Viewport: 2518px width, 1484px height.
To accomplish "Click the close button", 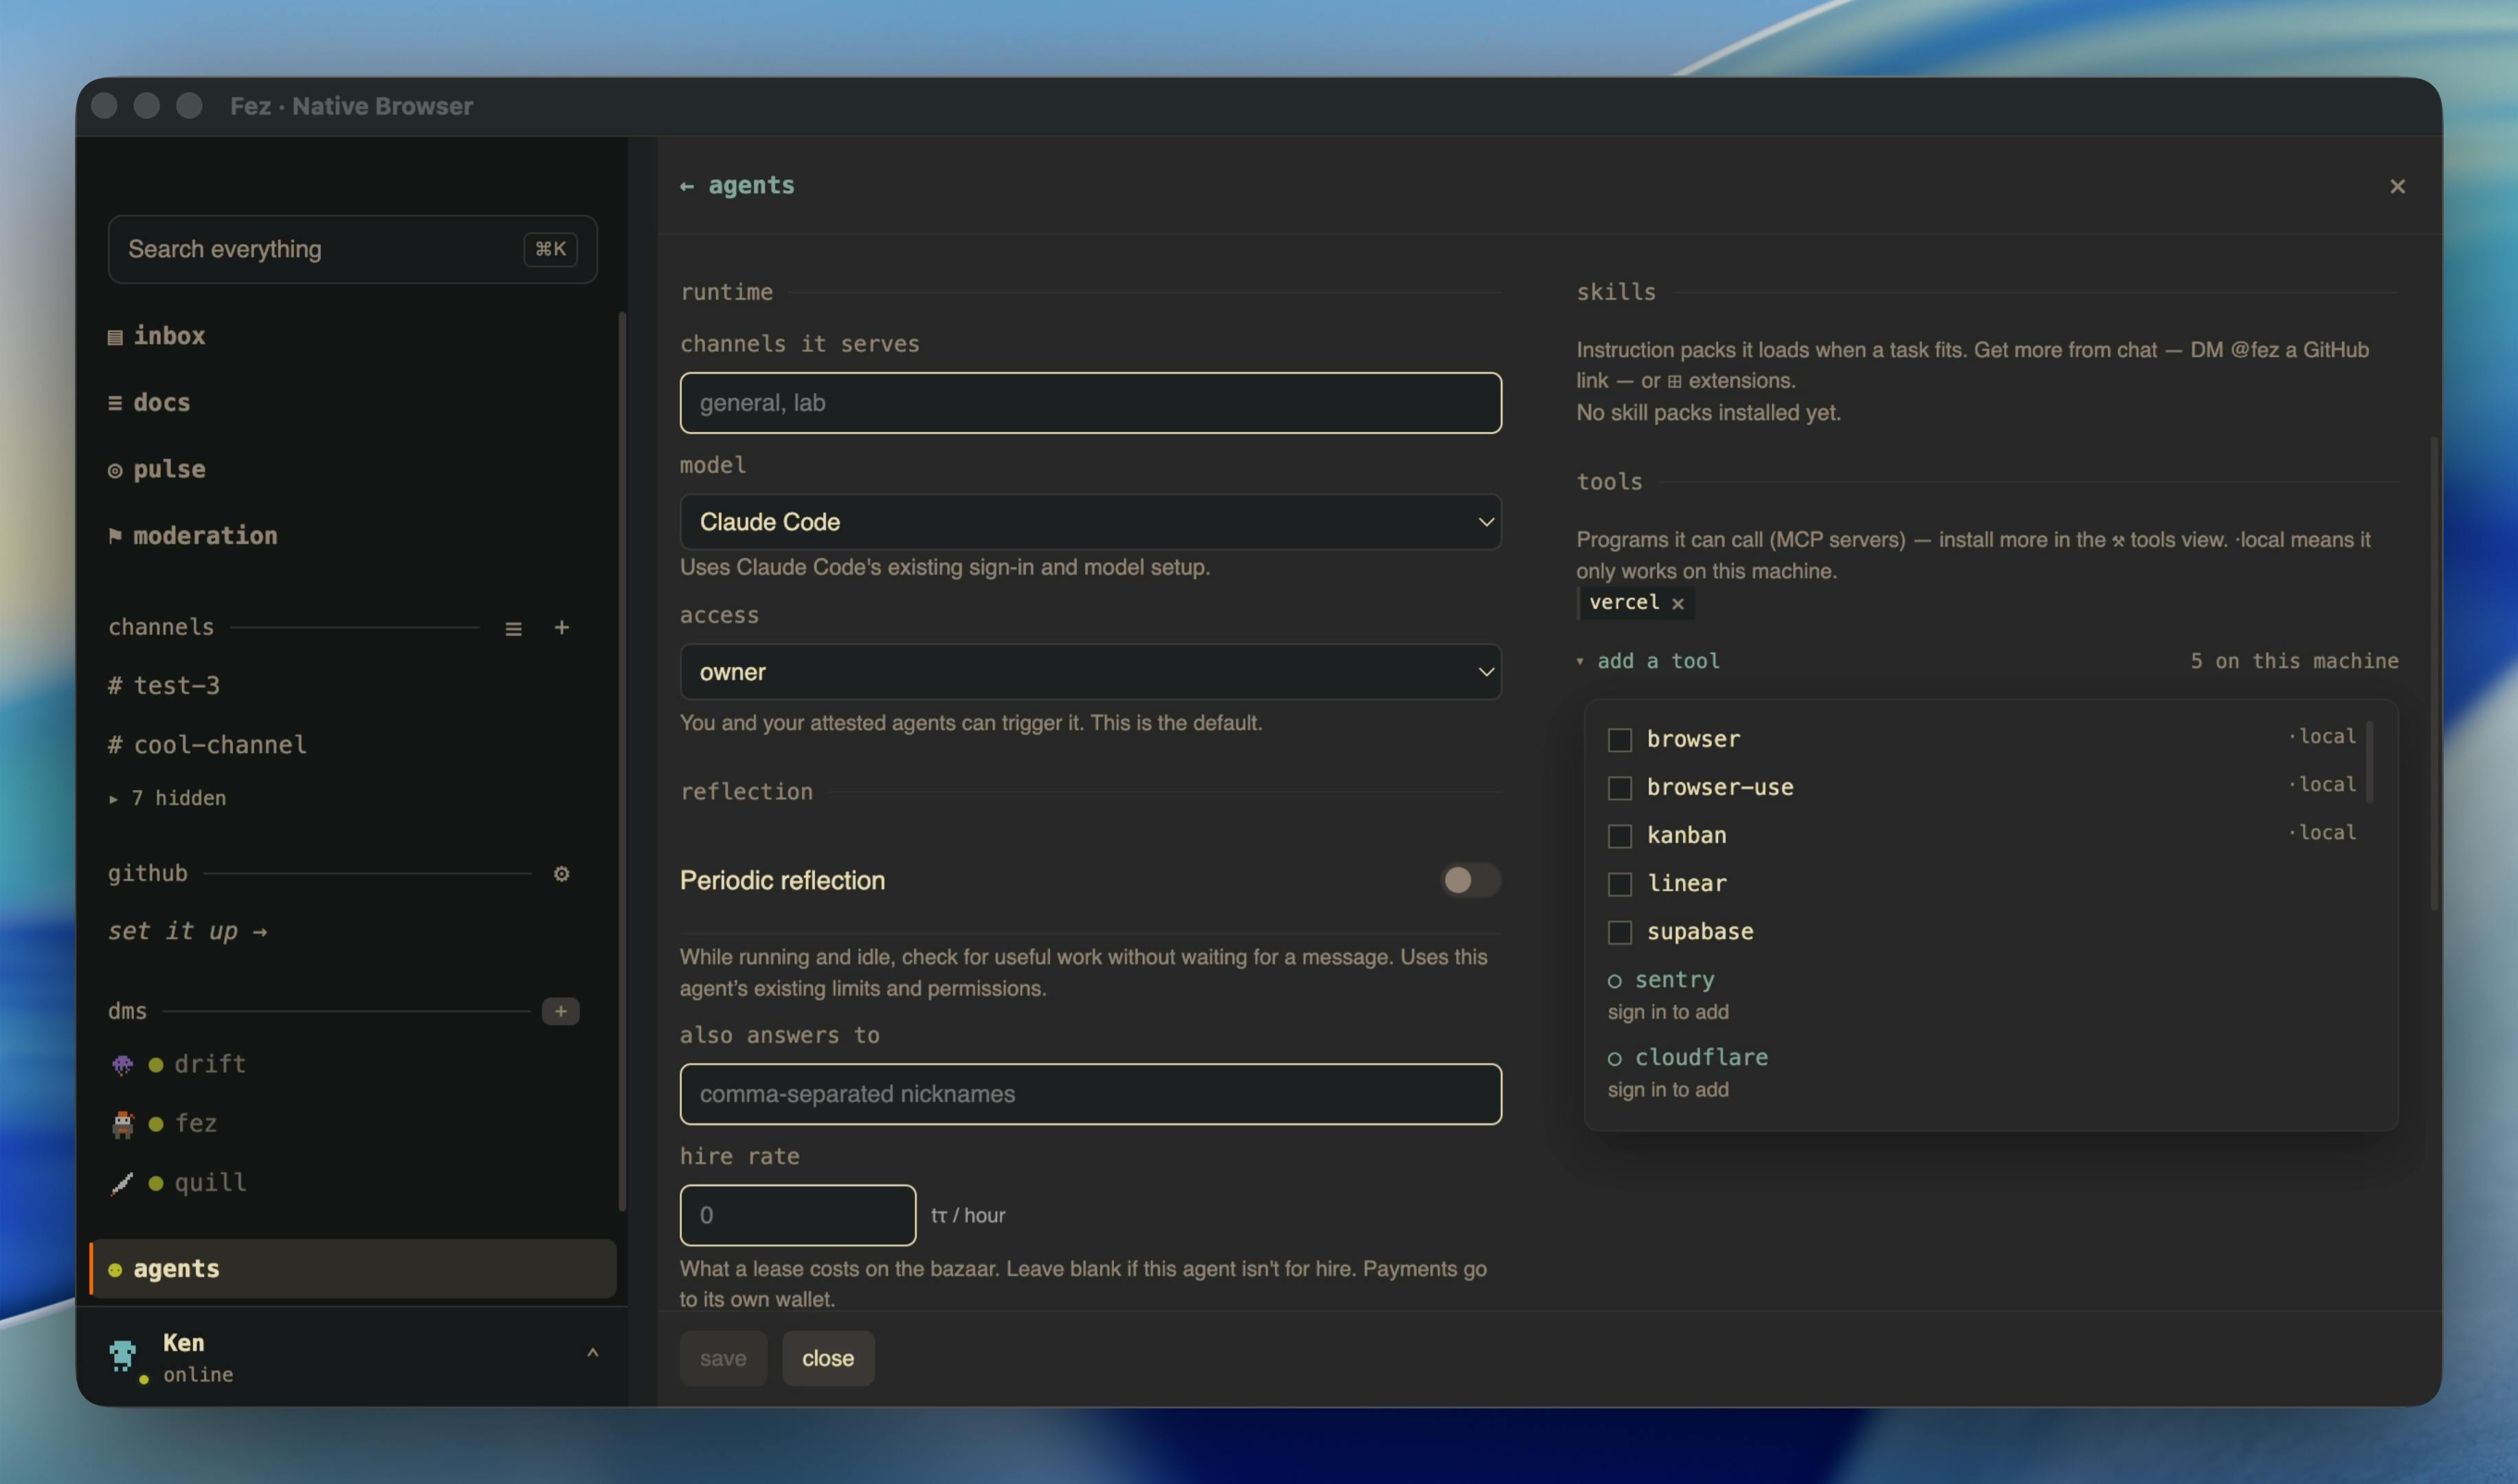I will click(828, 1358).
